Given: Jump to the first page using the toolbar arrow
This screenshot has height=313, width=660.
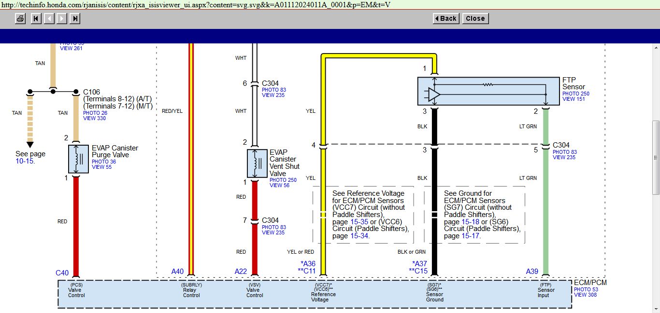Looking at the screenshot, I should 36,18.
